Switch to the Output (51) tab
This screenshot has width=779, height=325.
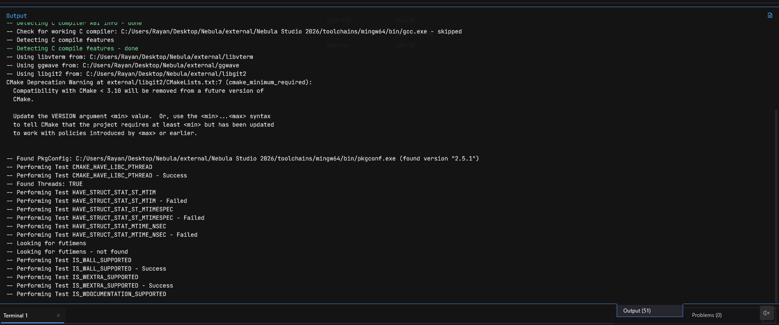(649, 311)
